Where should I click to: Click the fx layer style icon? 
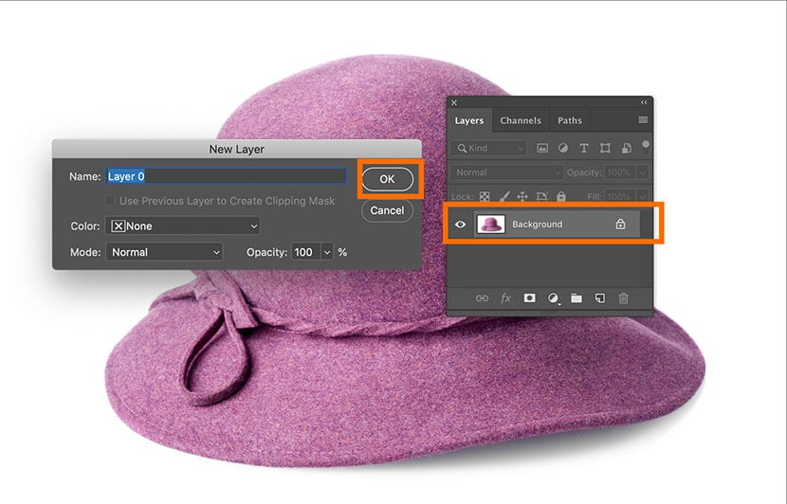(x=505, y=298)
